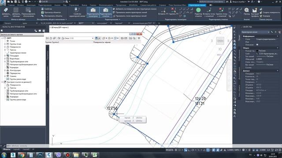
Task: Click the Добавить метки ribbon button
Action: tap(6, 12)
